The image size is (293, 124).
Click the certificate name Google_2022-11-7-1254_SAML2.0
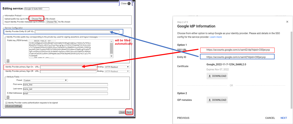coord(226,64)
